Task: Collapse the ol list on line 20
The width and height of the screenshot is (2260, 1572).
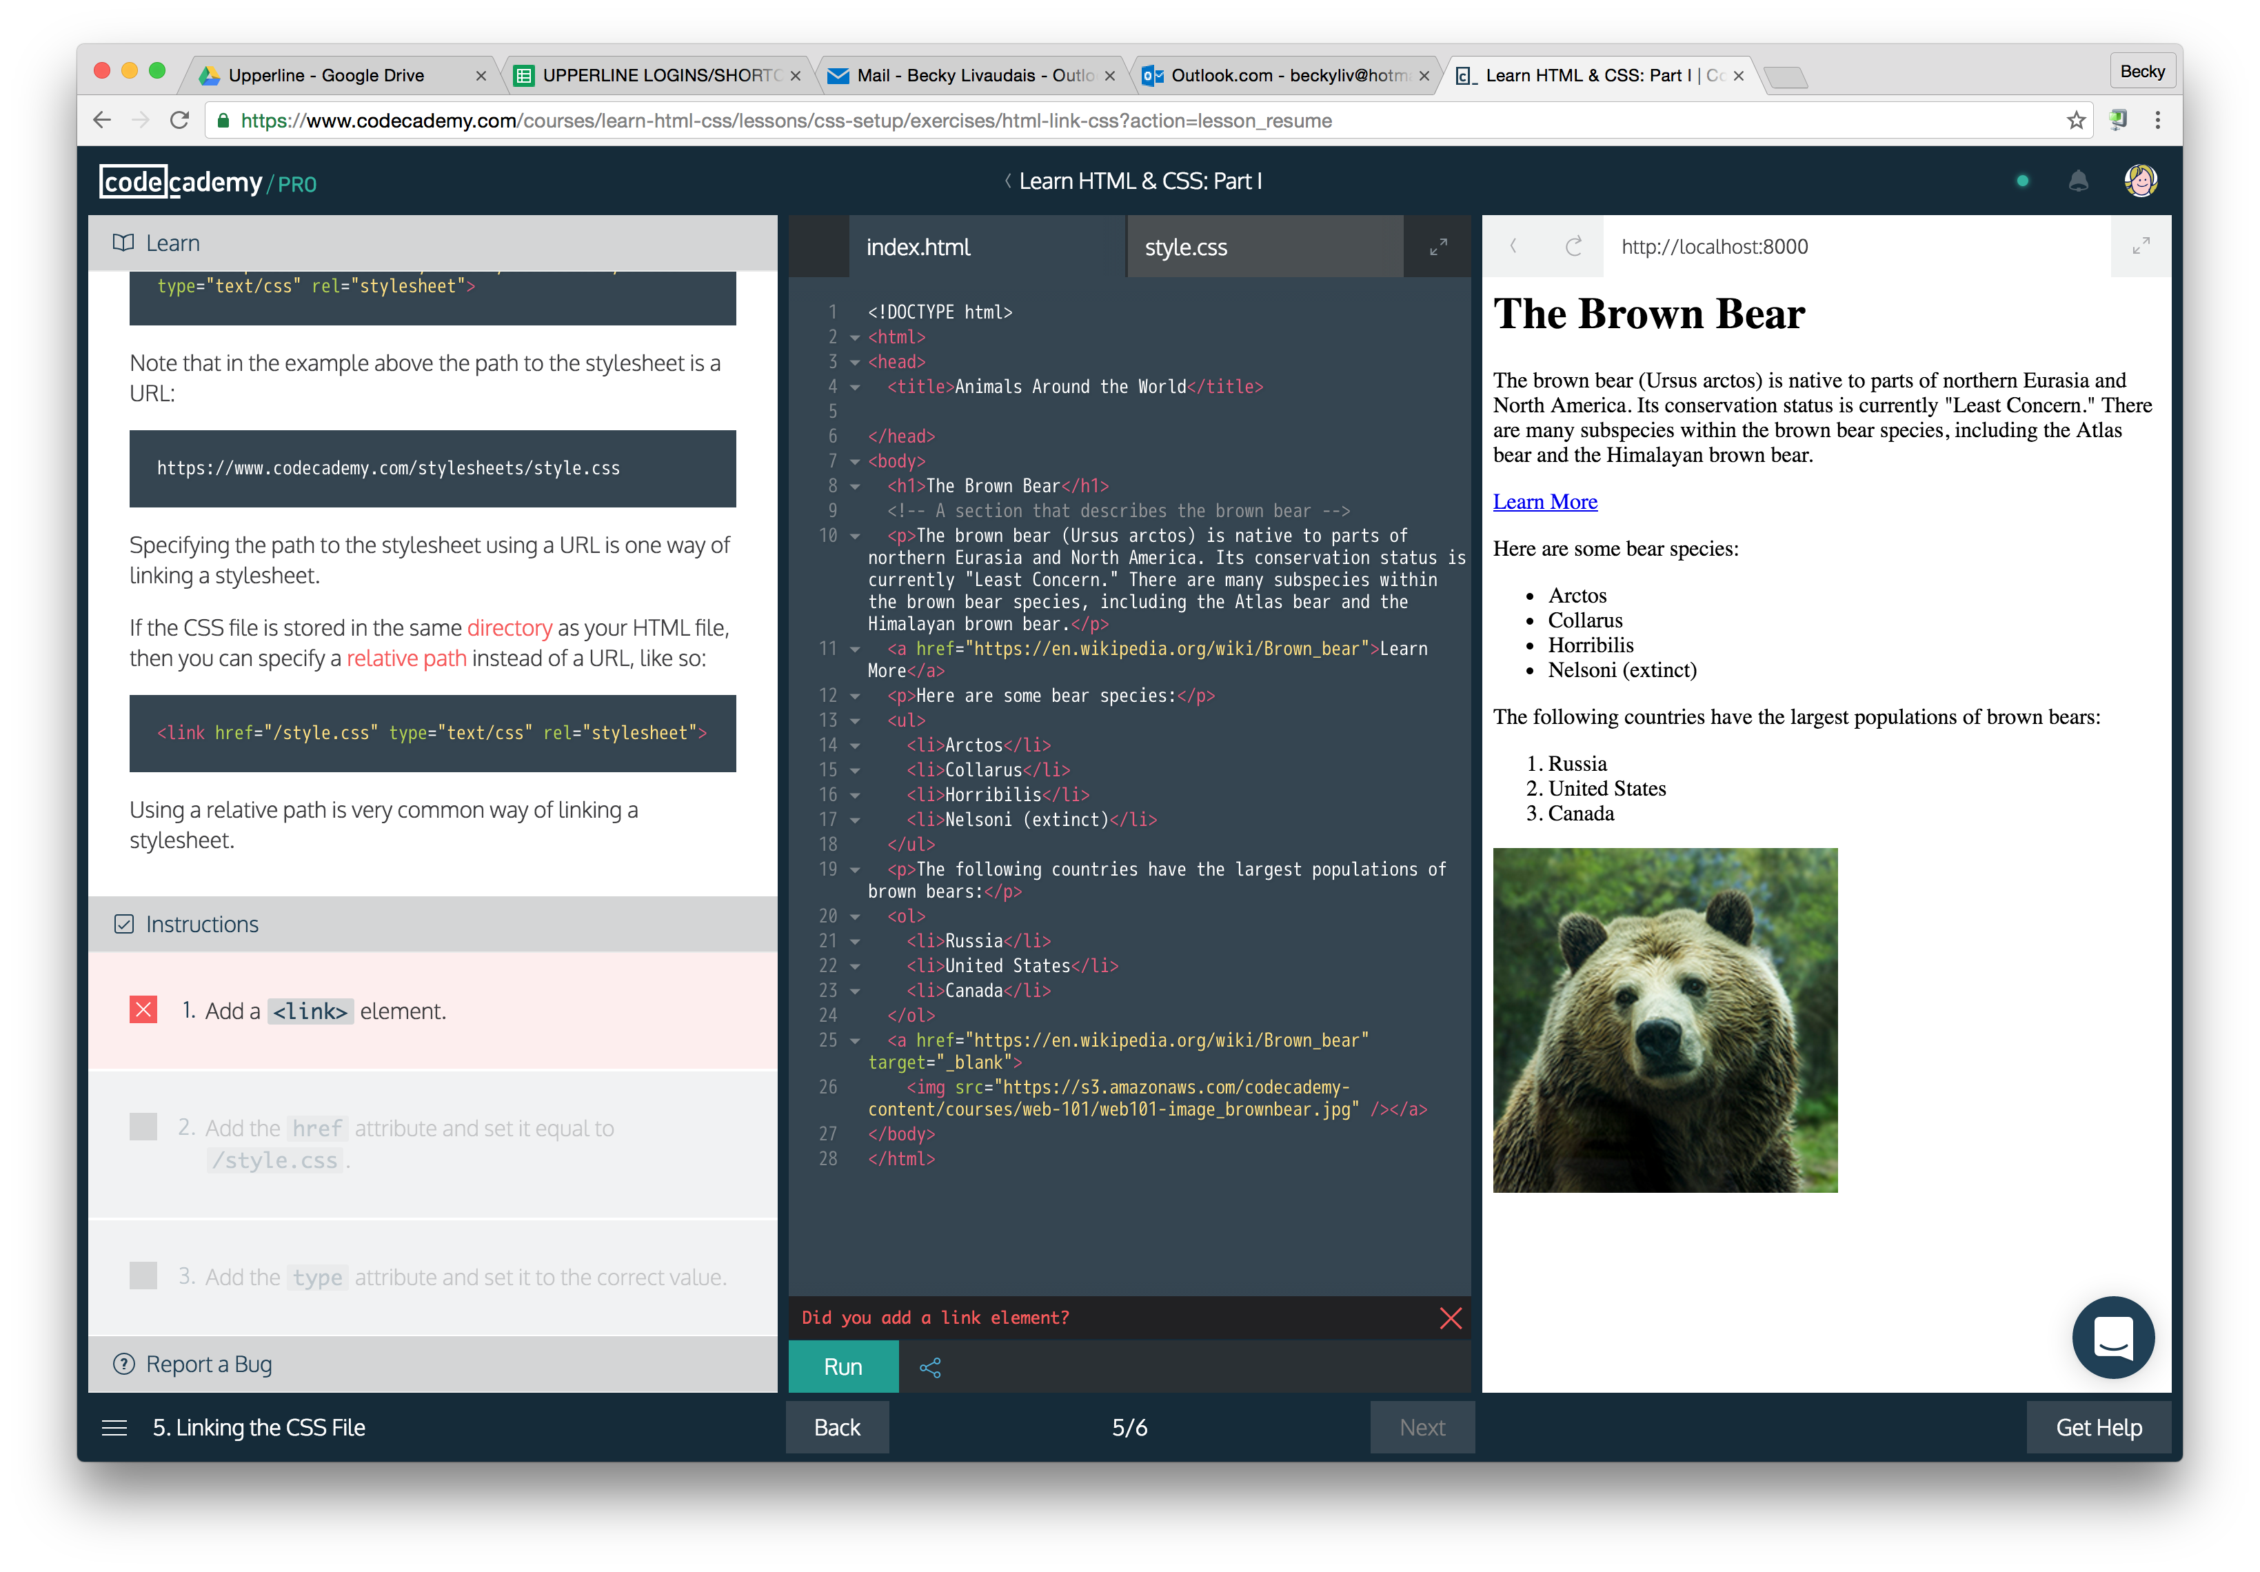Action: (x=854, y=916)
